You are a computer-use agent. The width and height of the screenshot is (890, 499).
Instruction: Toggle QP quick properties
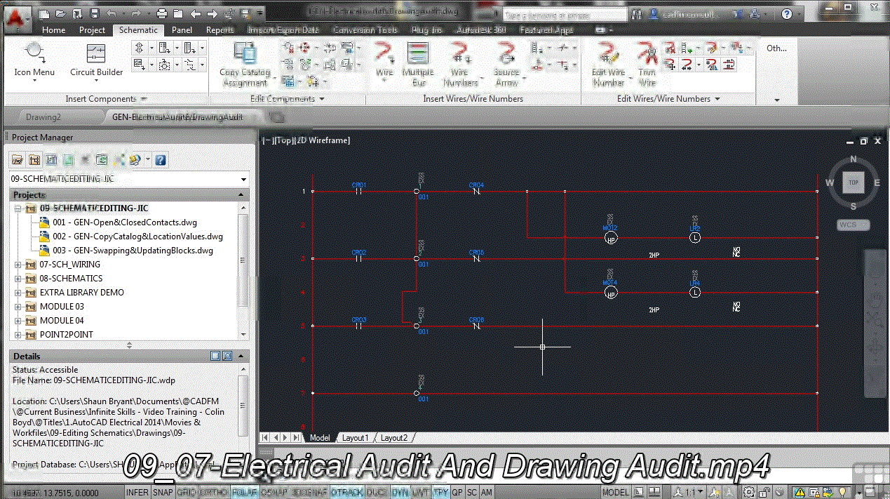pos(457,492)
